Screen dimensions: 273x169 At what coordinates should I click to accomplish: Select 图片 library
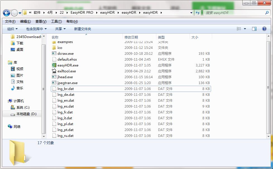(x=17, y=75)
